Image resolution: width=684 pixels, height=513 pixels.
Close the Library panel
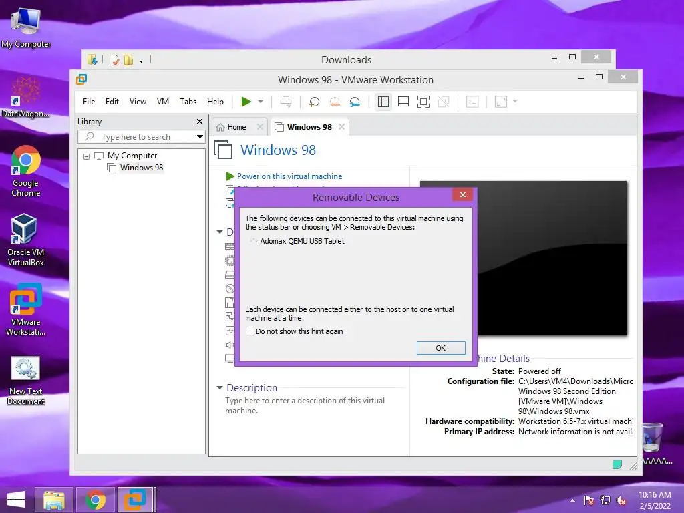pyautogui.click(x=200, y=122)
